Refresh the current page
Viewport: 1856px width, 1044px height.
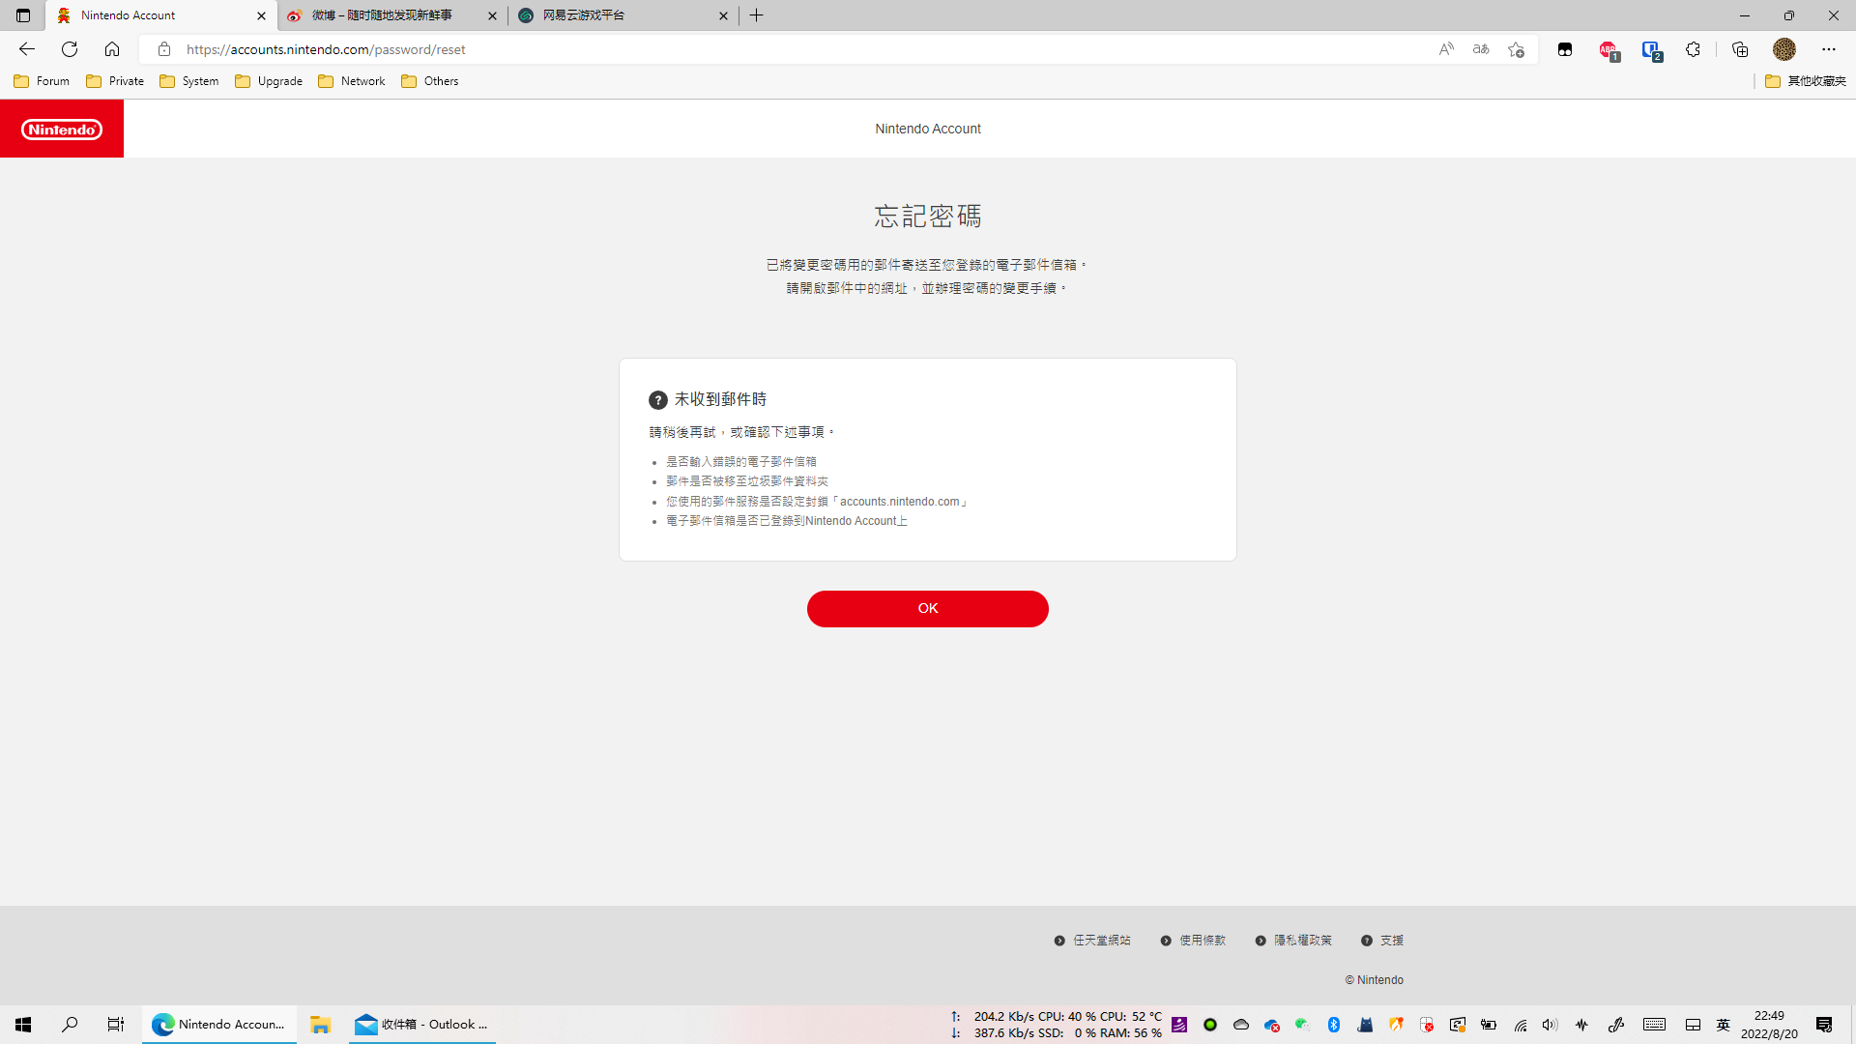pos(70,49)
